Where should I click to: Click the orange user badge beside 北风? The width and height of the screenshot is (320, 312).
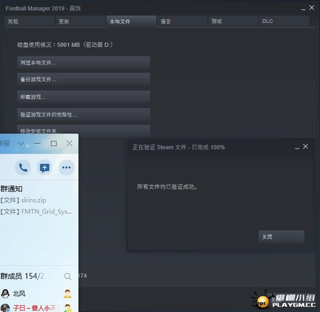tap(68, 294)
